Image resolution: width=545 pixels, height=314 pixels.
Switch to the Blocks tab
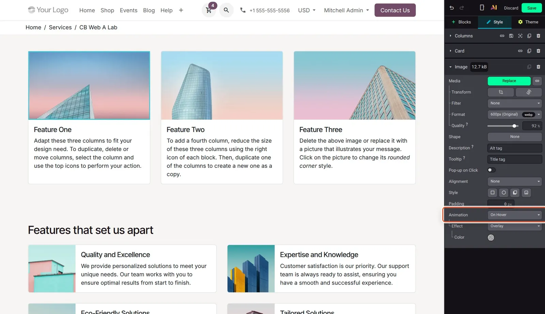click(x=461, y=22)
